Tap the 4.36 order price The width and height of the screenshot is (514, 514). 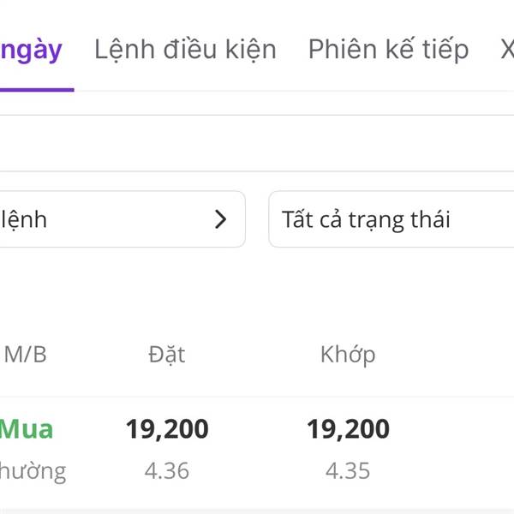(x=167, y=470)
